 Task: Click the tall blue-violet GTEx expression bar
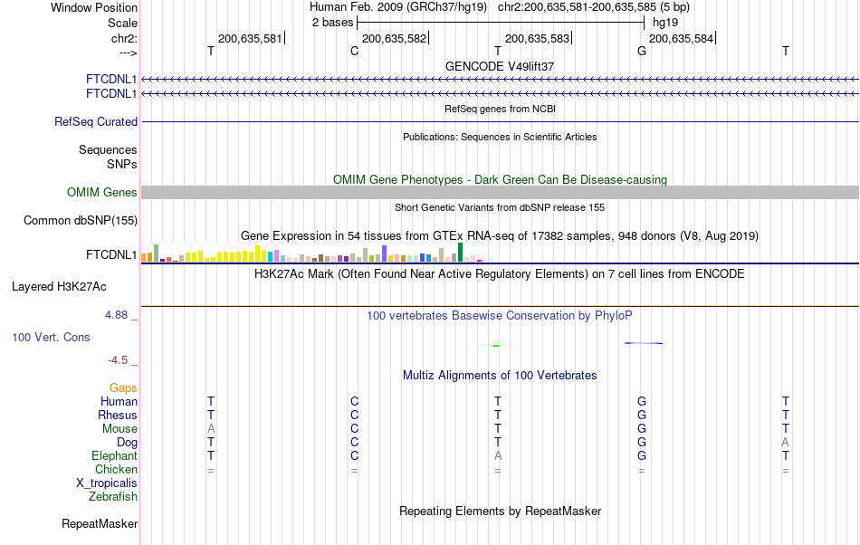[385, 253]
